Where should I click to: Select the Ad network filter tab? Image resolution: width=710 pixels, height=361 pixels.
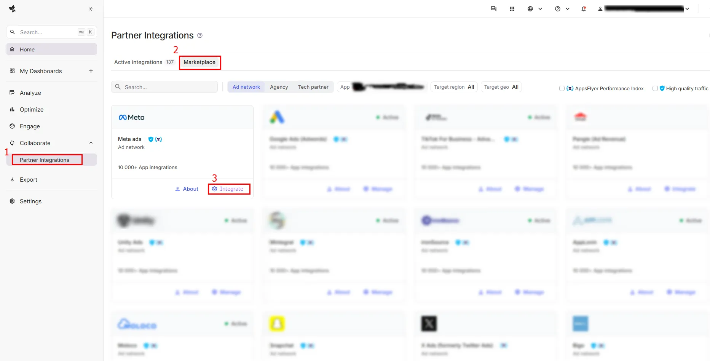pos(246,87)
